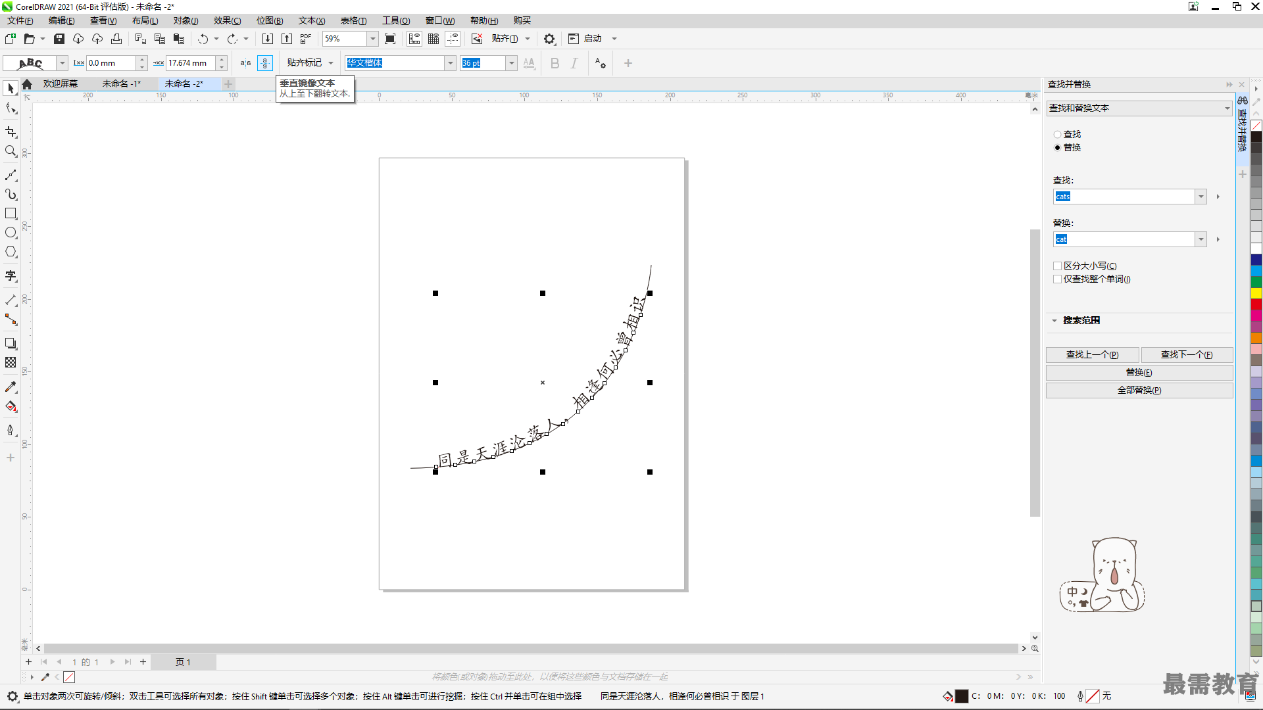
Task: Expand the 搜索范围 section
Action: pos(1054,321)
